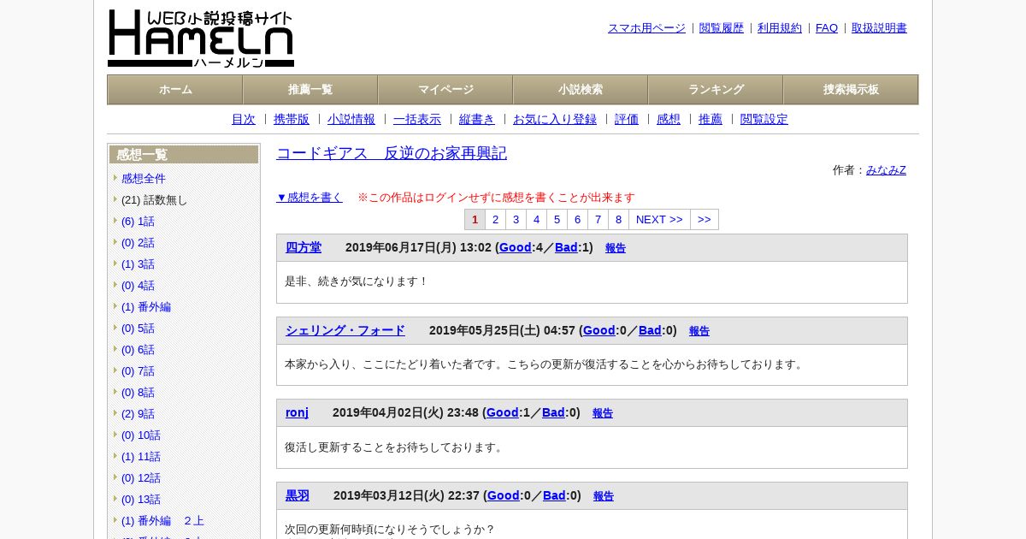1026x539 pixels.
Task: Go to comments page 6
Action: point(577,220)
